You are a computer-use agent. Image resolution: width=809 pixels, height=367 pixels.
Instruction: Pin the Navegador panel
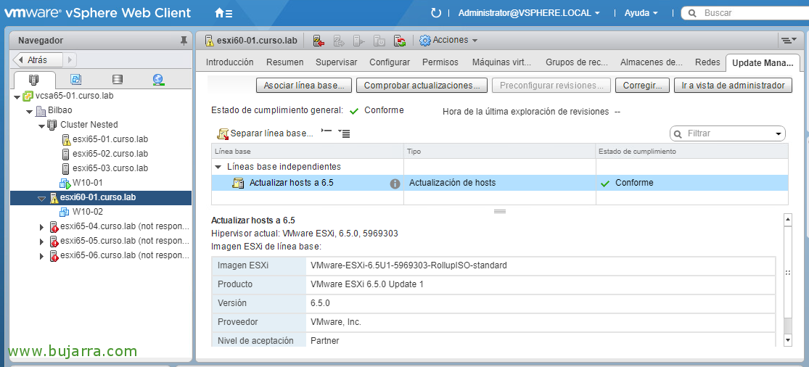click(183, 41)
